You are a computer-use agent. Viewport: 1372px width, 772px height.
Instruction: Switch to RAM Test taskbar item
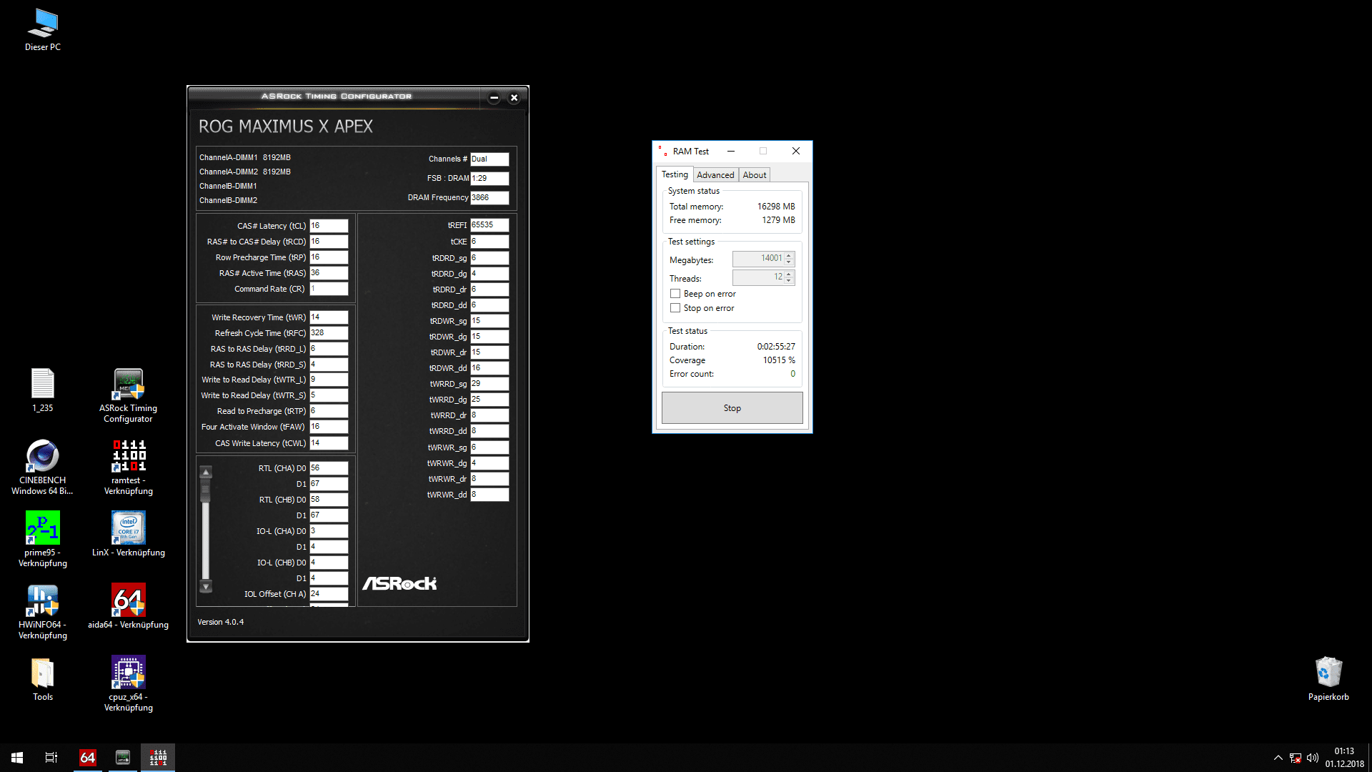point(158,758)
